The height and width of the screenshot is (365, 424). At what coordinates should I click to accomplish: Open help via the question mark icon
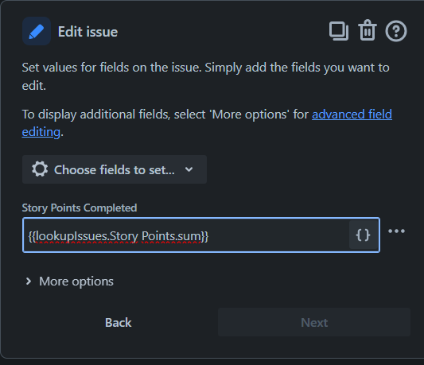[x=396, y=31]
